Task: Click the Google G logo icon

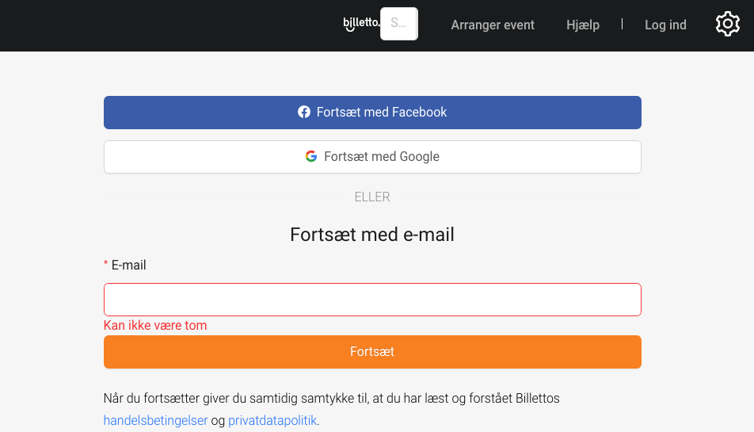Action: [311, 156]
